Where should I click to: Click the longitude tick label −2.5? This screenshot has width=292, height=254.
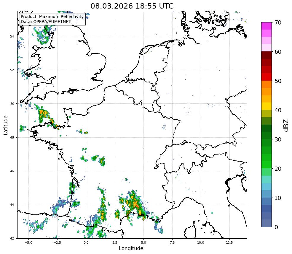57,242
